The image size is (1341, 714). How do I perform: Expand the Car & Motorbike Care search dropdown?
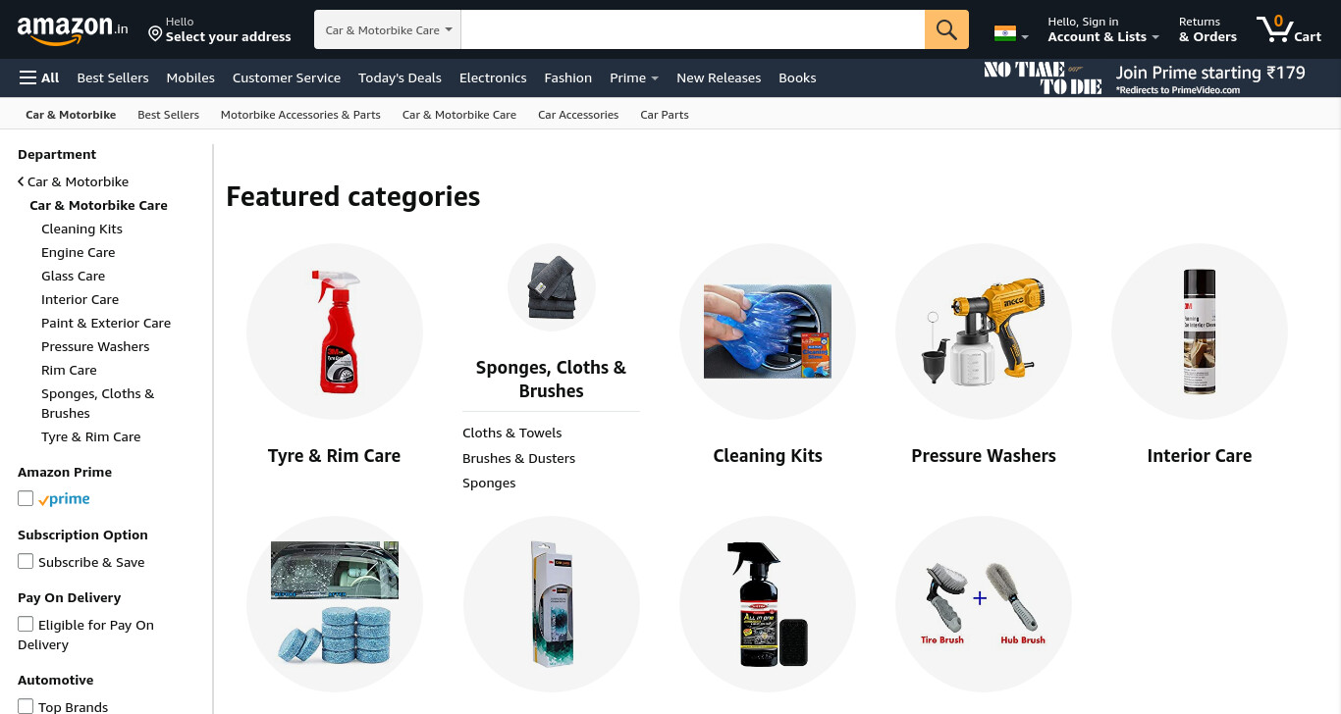[389, 29]
